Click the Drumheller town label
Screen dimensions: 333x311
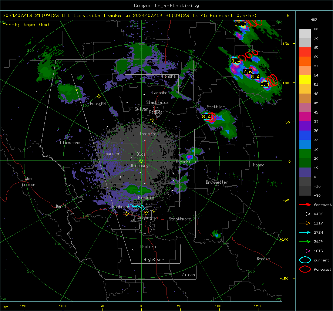click(217, 182)
